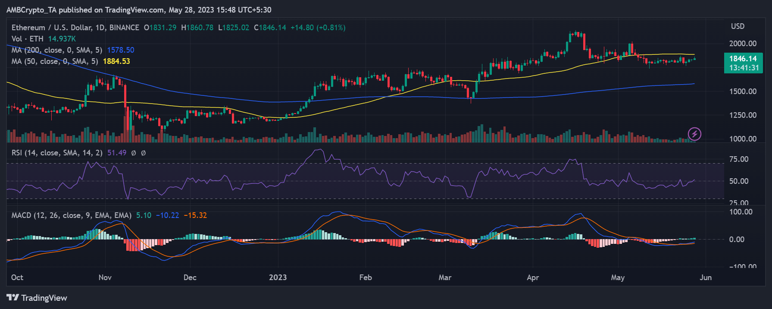Click the MACD signal value -15.32
Image resolution: width=772 pixels, height=309 pixels.
point(195,215)
